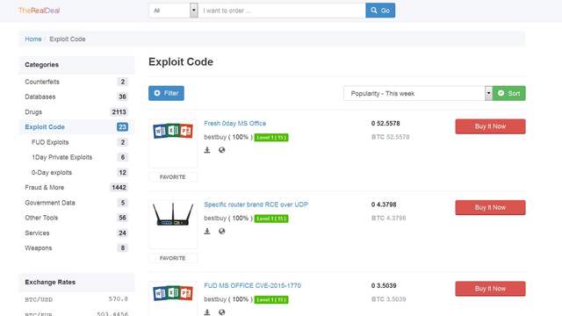Open the All category search dropdown
562x316 pixels.
[174, 11]
